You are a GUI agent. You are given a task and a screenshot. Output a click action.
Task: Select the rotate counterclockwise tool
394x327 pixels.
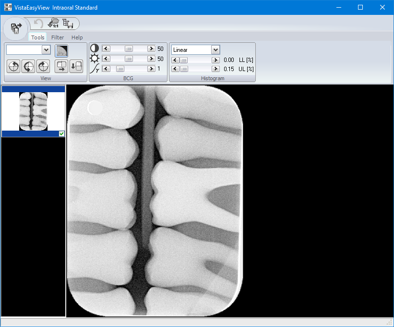13,66
